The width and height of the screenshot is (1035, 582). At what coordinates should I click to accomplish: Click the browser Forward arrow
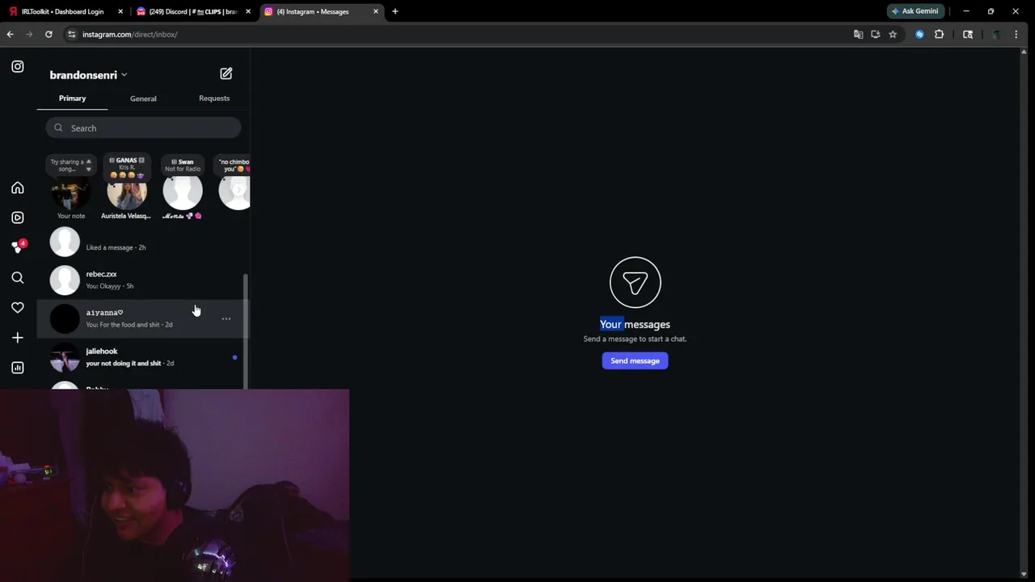(x=29, y=34)
